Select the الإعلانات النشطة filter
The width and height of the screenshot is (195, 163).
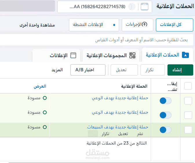click(94, 25)
